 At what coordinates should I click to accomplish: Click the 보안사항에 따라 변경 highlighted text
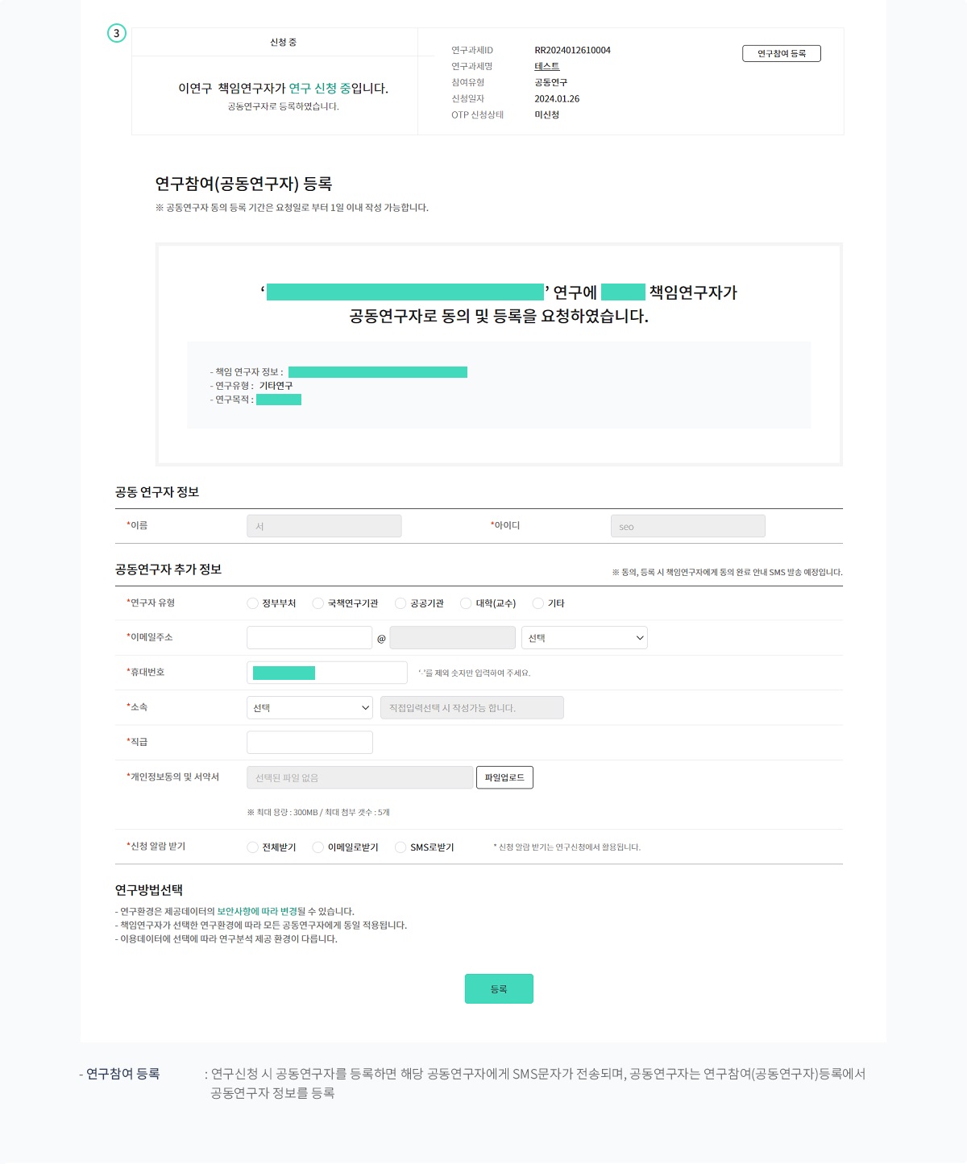pyautogui.click(x=257, y=912)
